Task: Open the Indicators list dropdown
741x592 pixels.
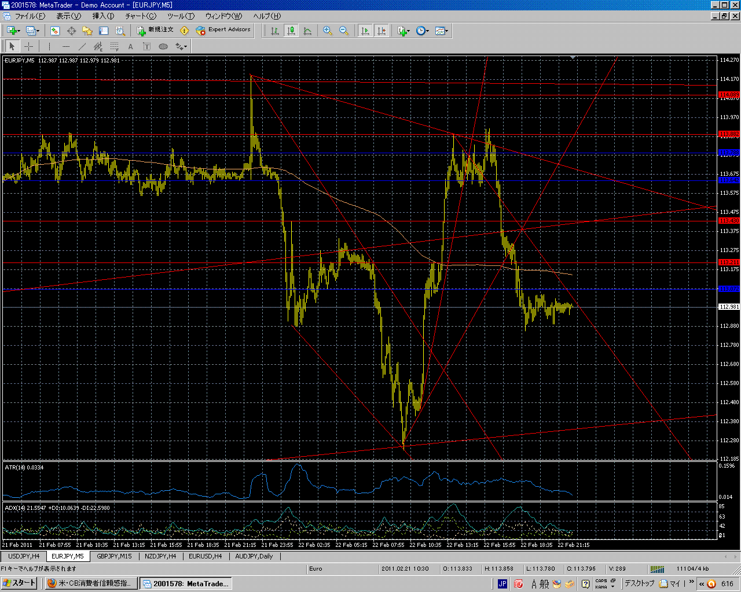Action: [x=404, y=31]
